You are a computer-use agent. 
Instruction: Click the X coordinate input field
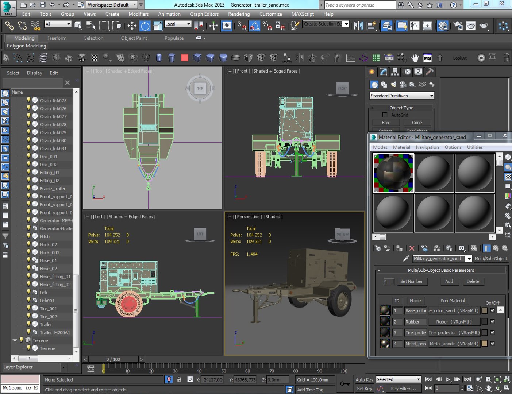tap(212, 379)
